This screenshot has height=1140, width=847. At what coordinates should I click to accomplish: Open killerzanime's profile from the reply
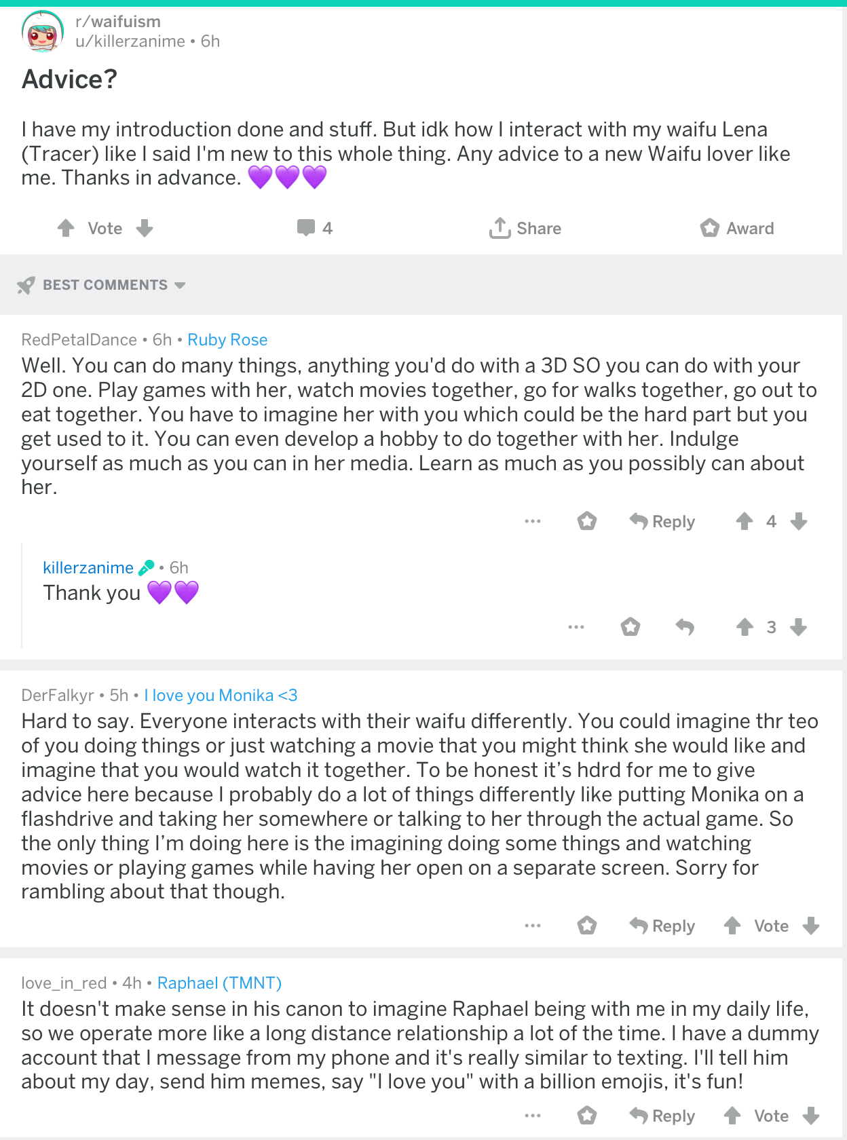[88, 567]
